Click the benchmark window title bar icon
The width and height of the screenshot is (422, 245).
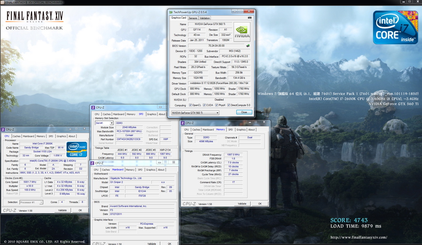tap(2, 2)
